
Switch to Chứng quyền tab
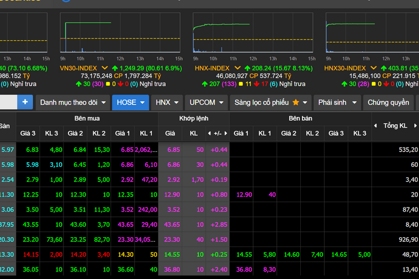tap(388, 102)
